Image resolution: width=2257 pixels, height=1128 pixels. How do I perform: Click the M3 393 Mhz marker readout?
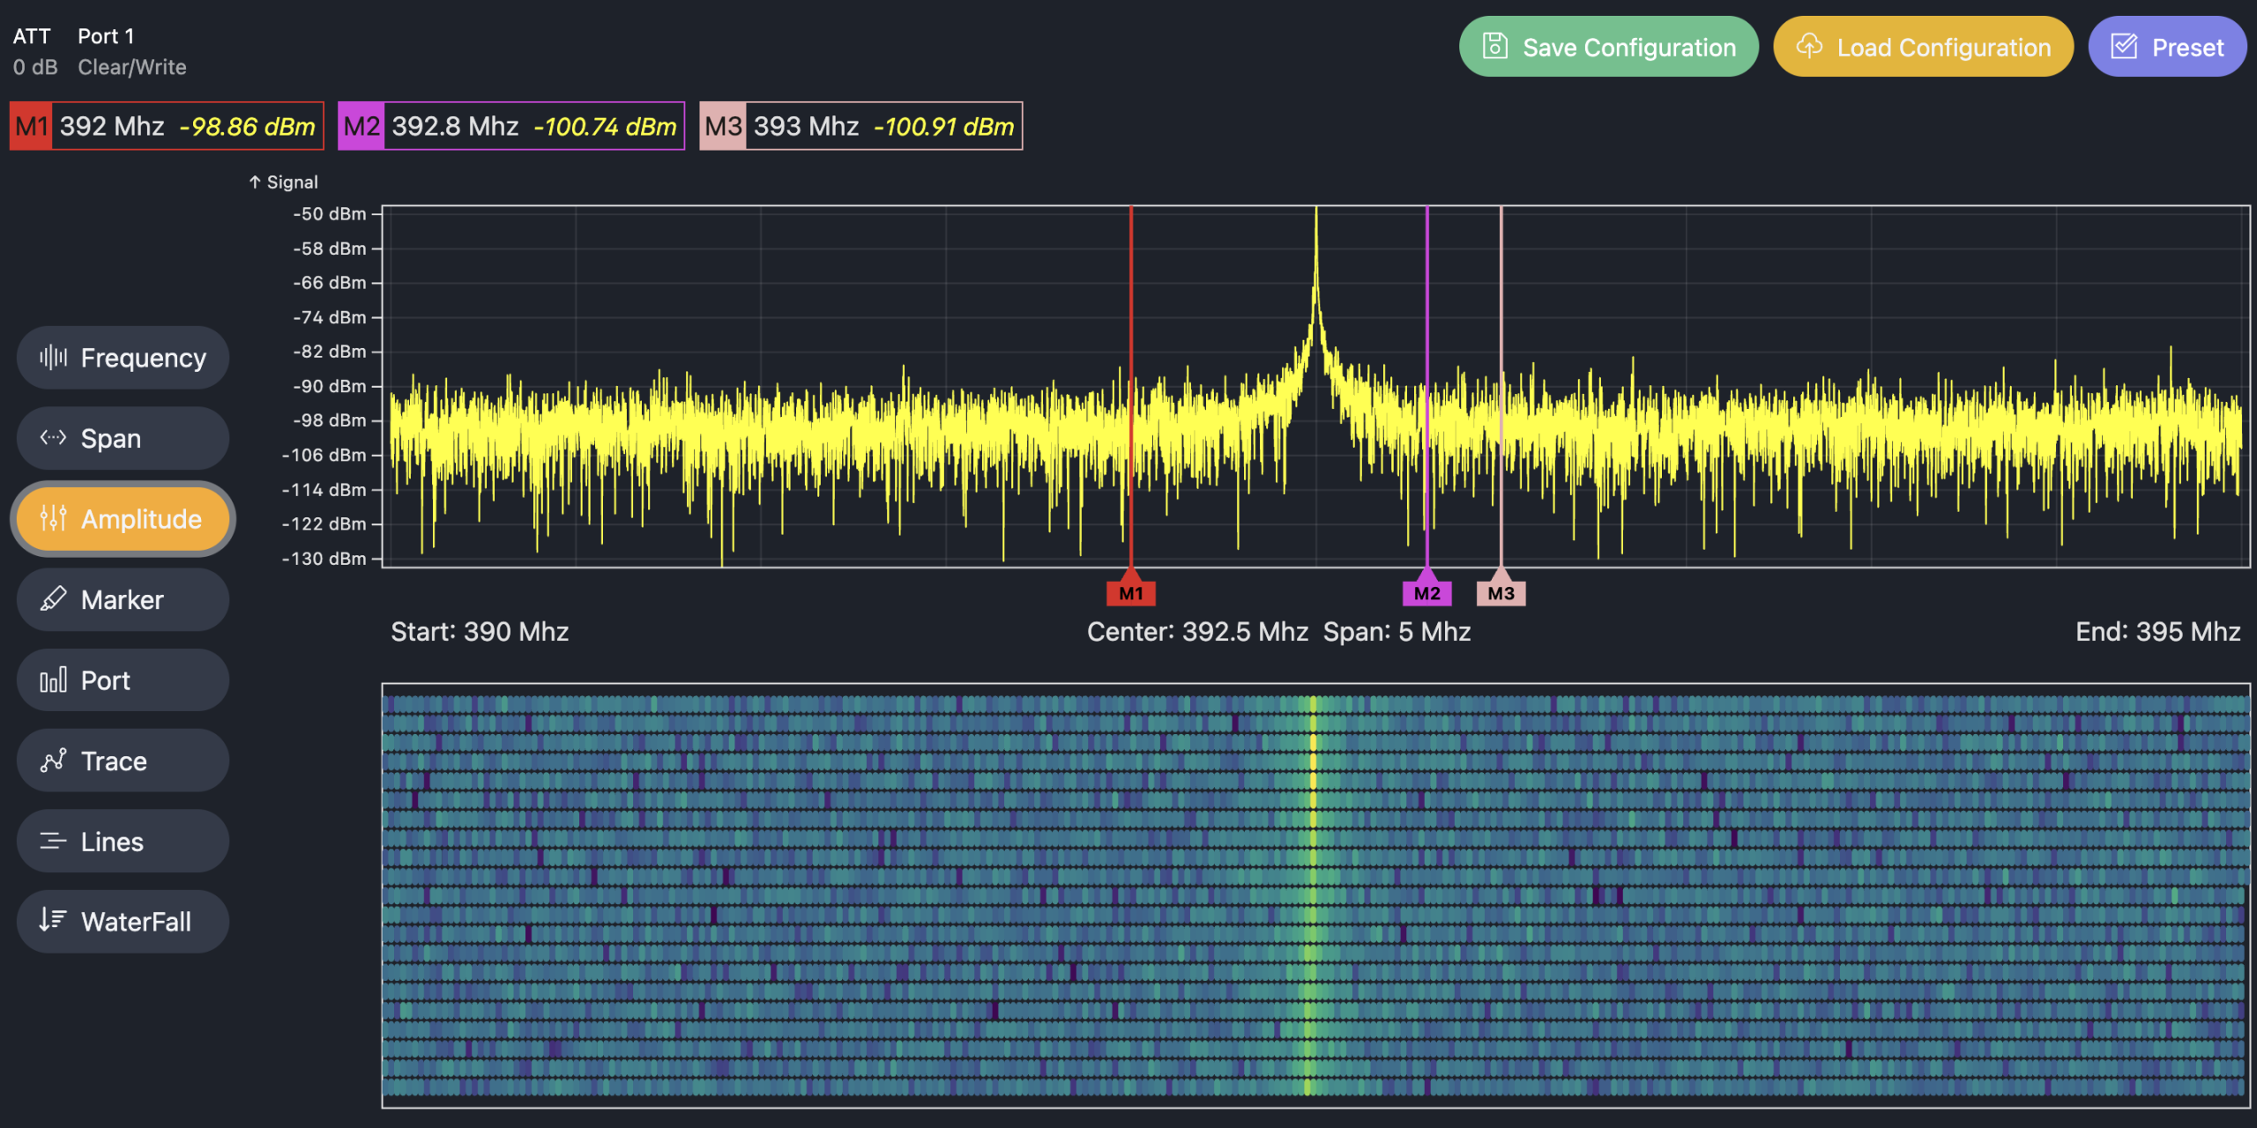coord(861,126)
